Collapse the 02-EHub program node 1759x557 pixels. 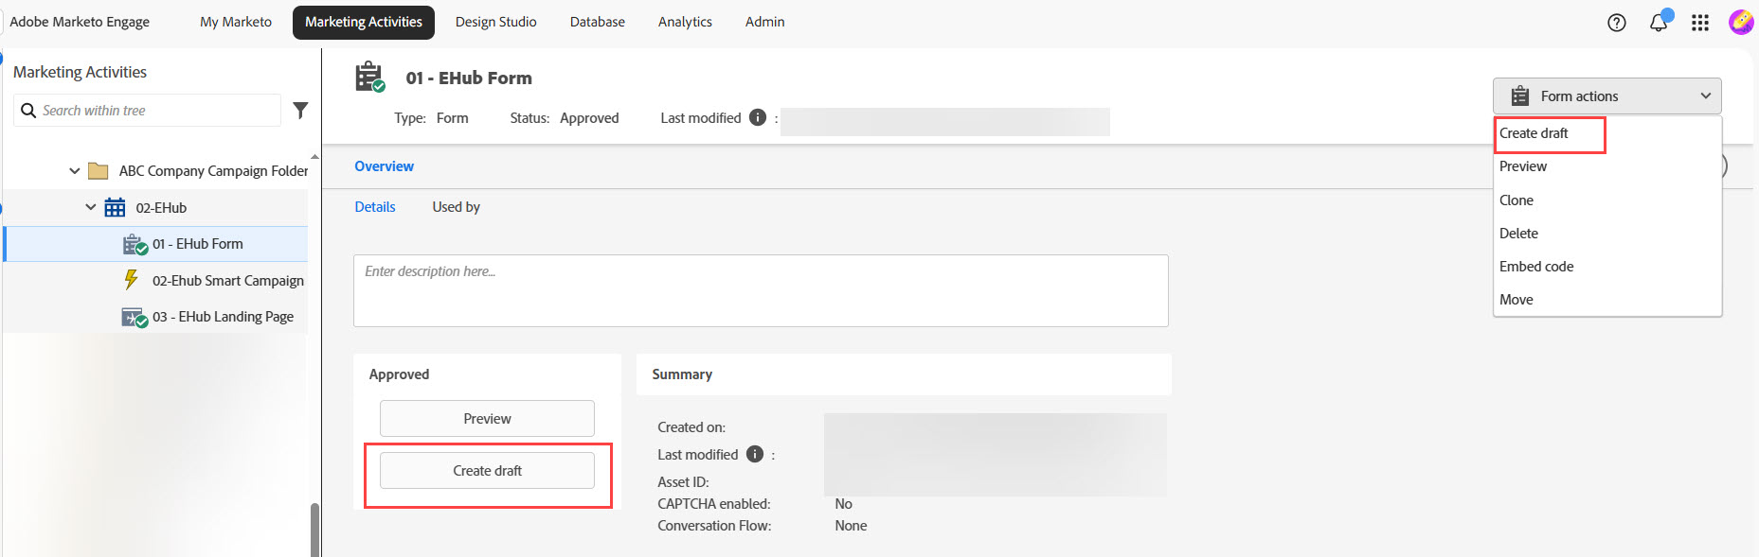pos(91,207)
